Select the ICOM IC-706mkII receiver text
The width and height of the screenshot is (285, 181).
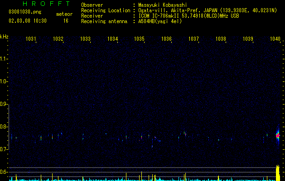tap(188, 16)
